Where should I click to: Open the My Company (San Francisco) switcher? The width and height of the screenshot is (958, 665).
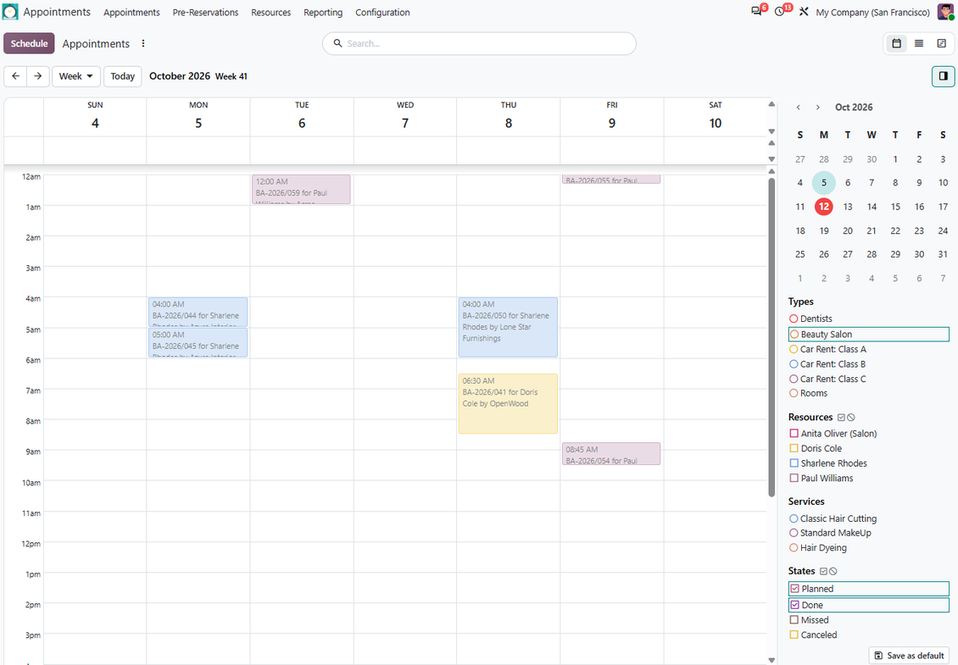[872, 12]
